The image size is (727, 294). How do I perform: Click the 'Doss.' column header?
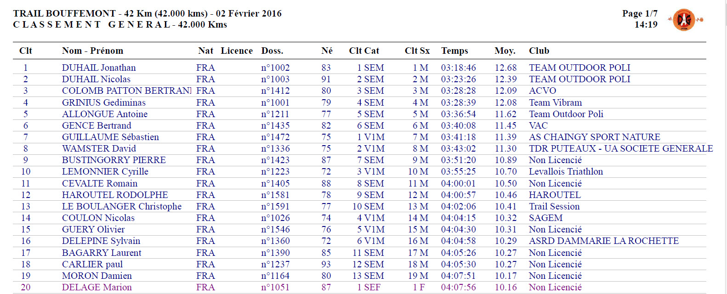272,51
